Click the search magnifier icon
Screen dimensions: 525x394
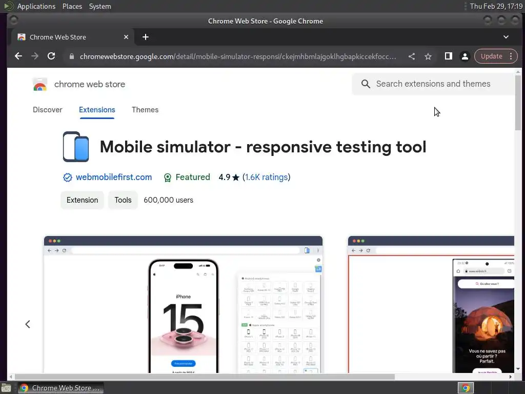[x=366, y=84]
